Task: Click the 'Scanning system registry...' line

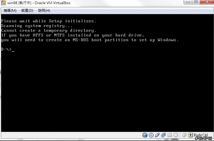Action: [36, 26]
